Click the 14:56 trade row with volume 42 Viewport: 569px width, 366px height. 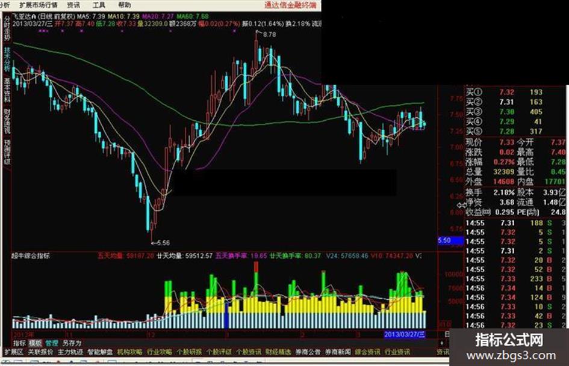click(x=515, y=316)
